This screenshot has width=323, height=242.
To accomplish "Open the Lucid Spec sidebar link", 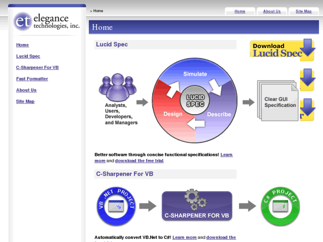I will tap(28, 56).
